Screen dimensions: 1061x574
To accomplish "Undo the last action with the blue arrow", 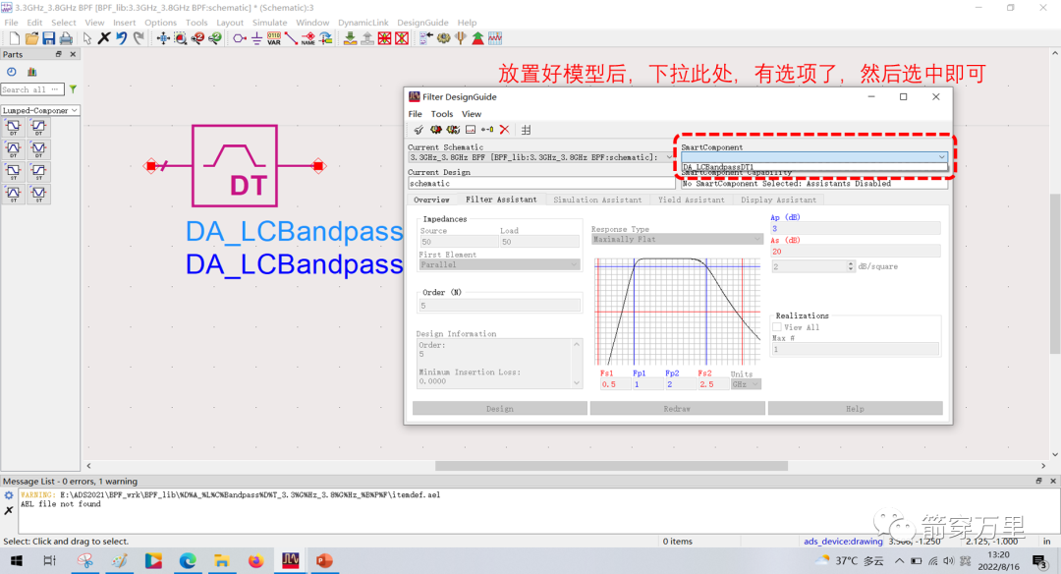I will click(122, 38).
